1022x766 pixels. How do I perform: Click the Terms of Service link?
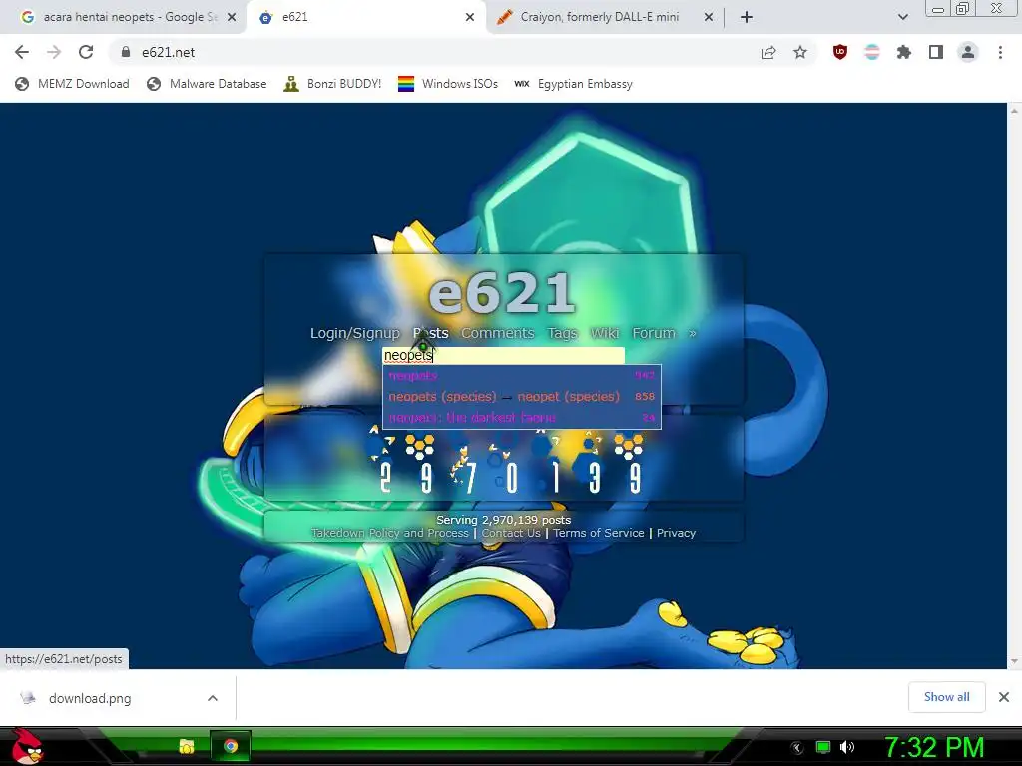tap(599, 533)
